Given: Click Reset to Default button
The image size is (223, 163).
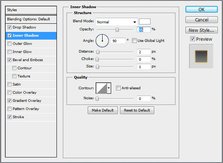Looking at the screenshot, I should pos(137,110).
